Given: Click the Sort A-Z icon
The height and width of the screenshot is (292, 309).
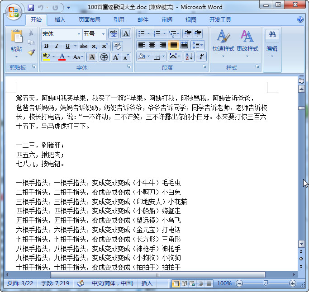Looking at the screenshot, I should click(189, 57).
